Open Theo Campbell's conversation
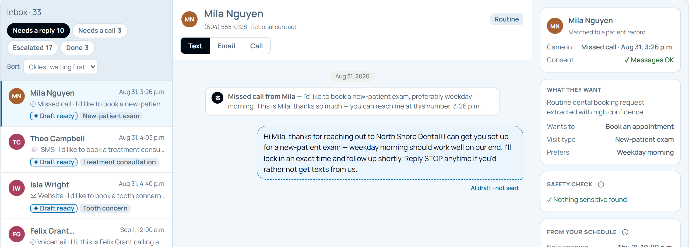This screenshot has height=247, width=689. coord(87,150)
